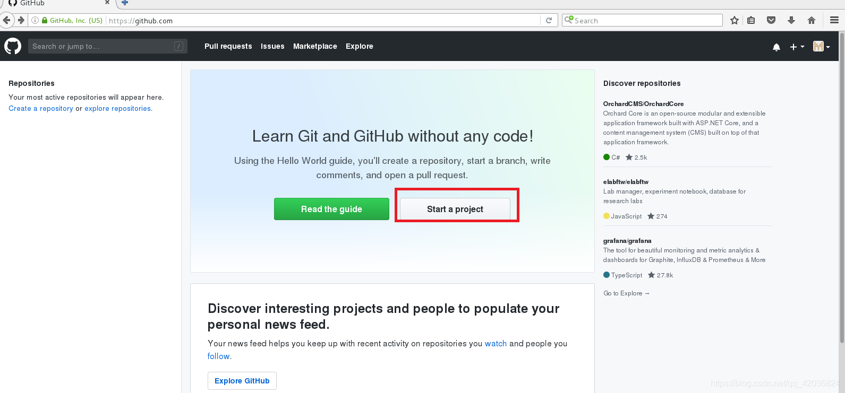Click the watch link in news feed text

(x=496, y=344)
